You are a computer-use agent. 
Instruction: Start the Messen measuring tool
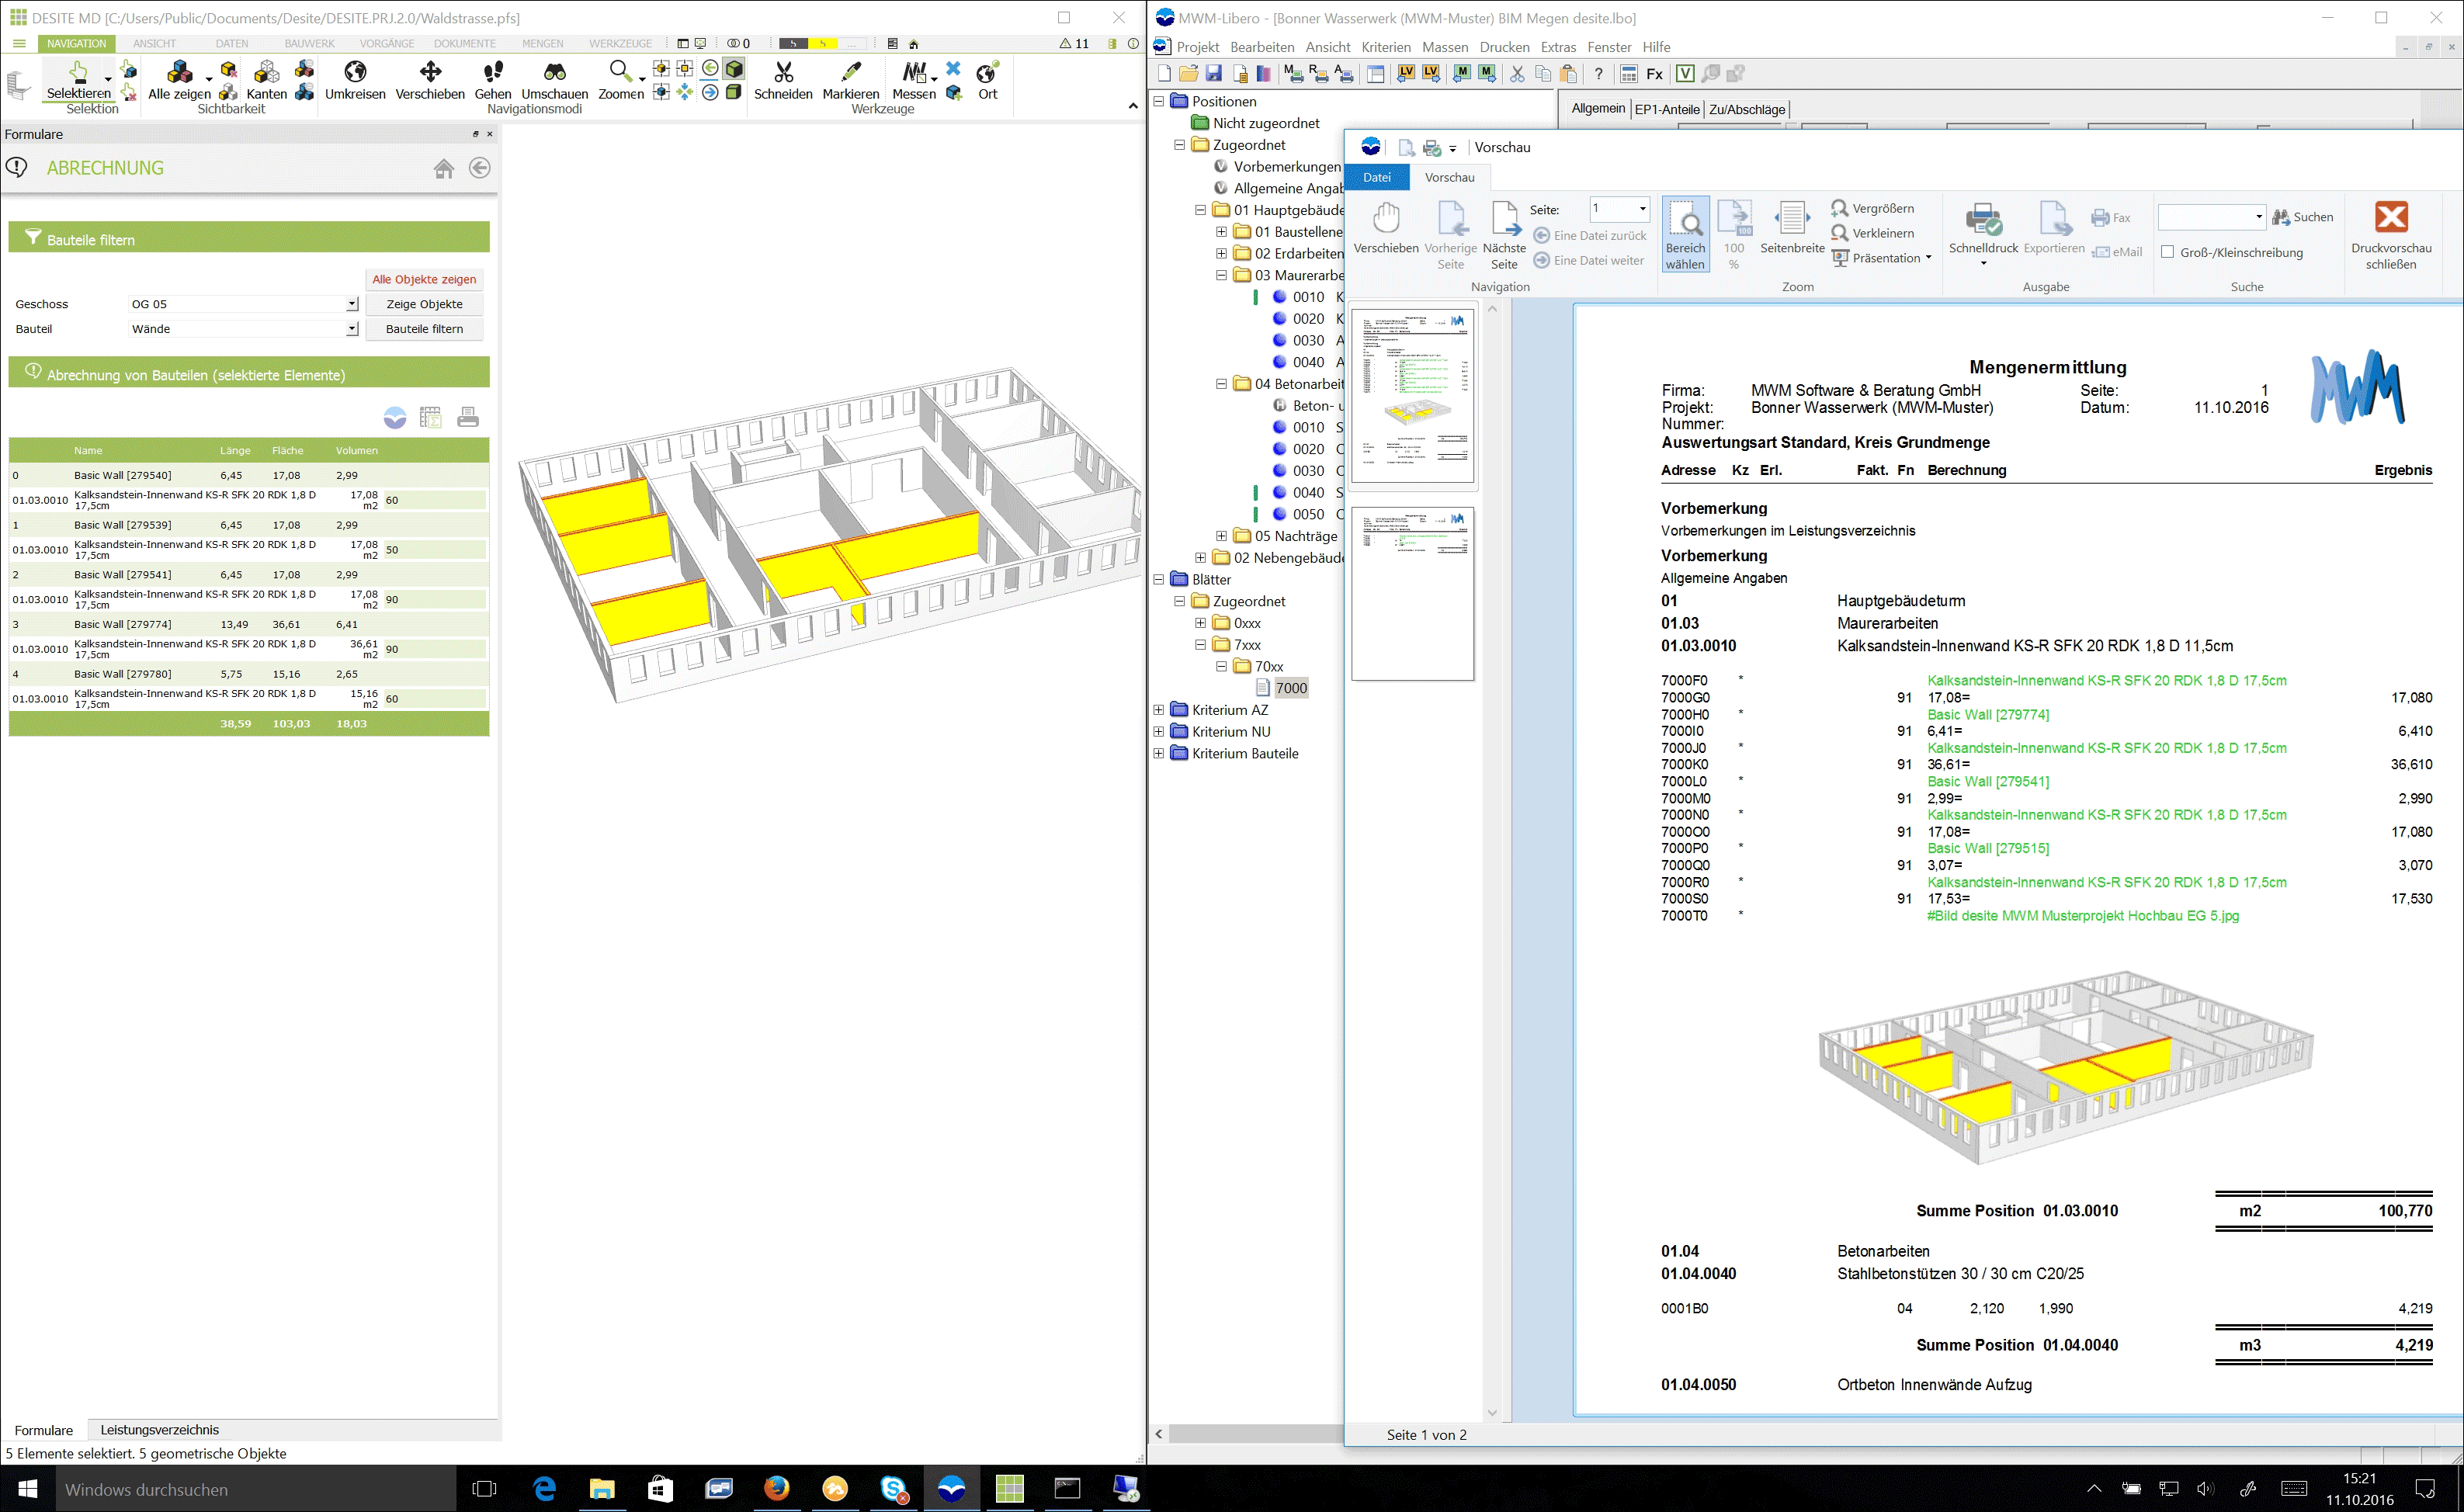click(914, 80)
